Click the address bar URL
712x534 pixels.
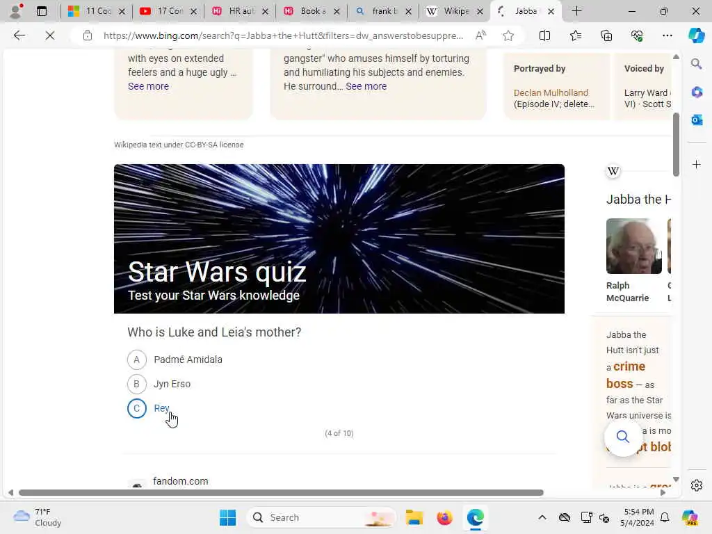point(283,35)
